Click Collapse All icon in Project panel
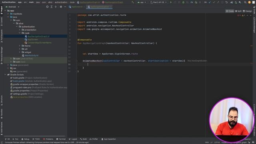256x144 pixels. [56, 7]
